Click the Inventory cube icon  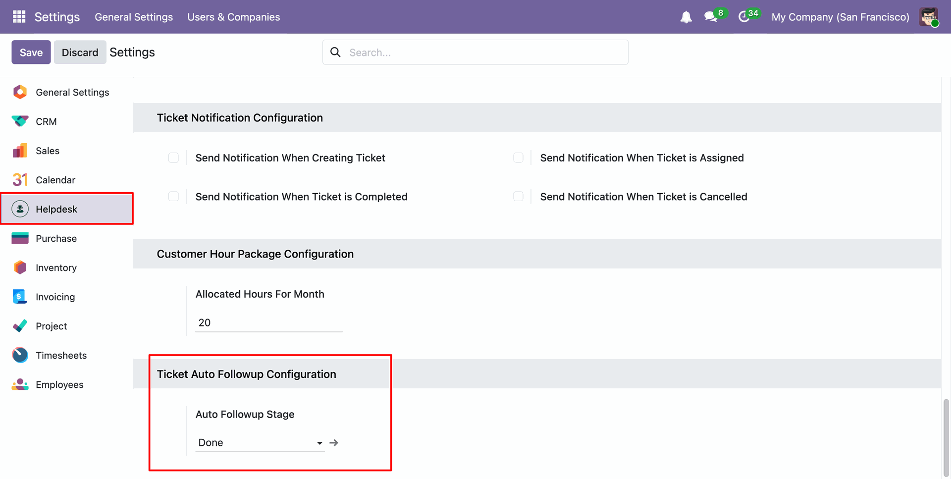[x=20, y=267]
